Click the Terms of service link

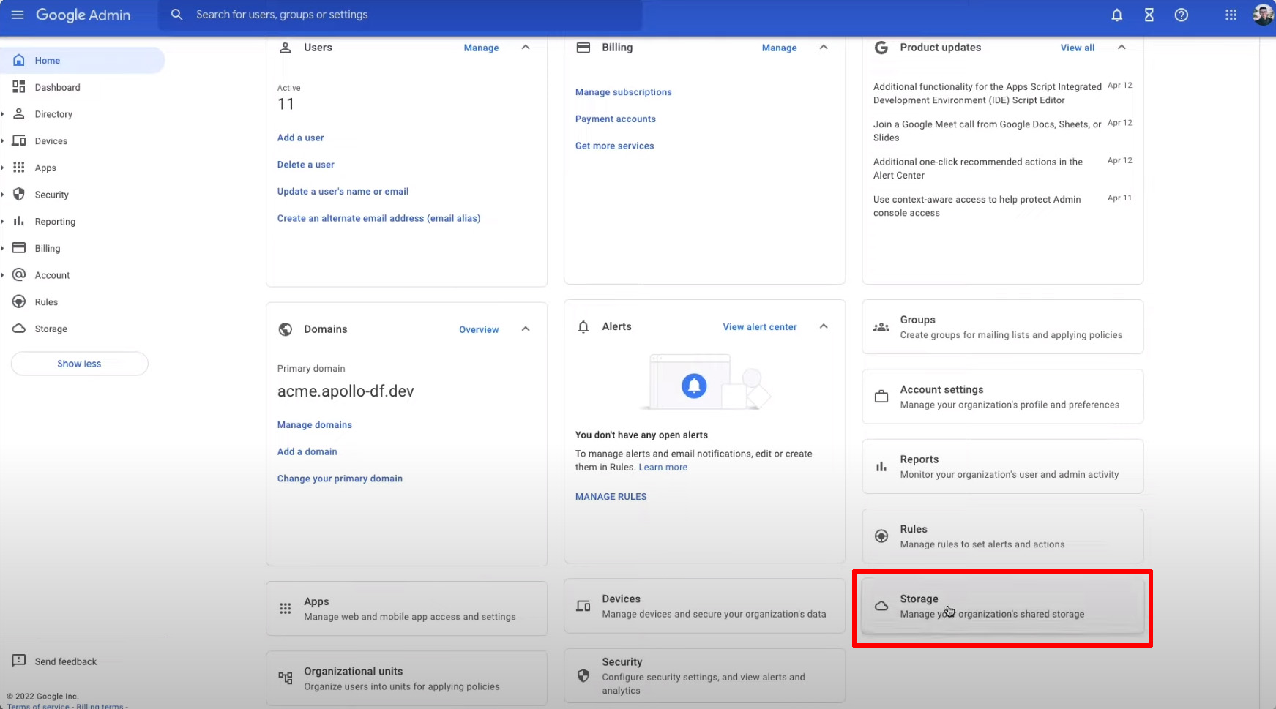click(38, 705)
